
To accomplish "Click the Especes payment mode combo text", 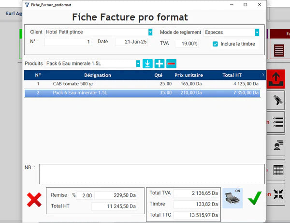I will (214, 32).
